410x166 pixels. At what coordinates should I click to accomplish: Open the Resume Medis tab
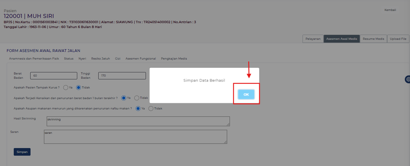pos(373,39)
